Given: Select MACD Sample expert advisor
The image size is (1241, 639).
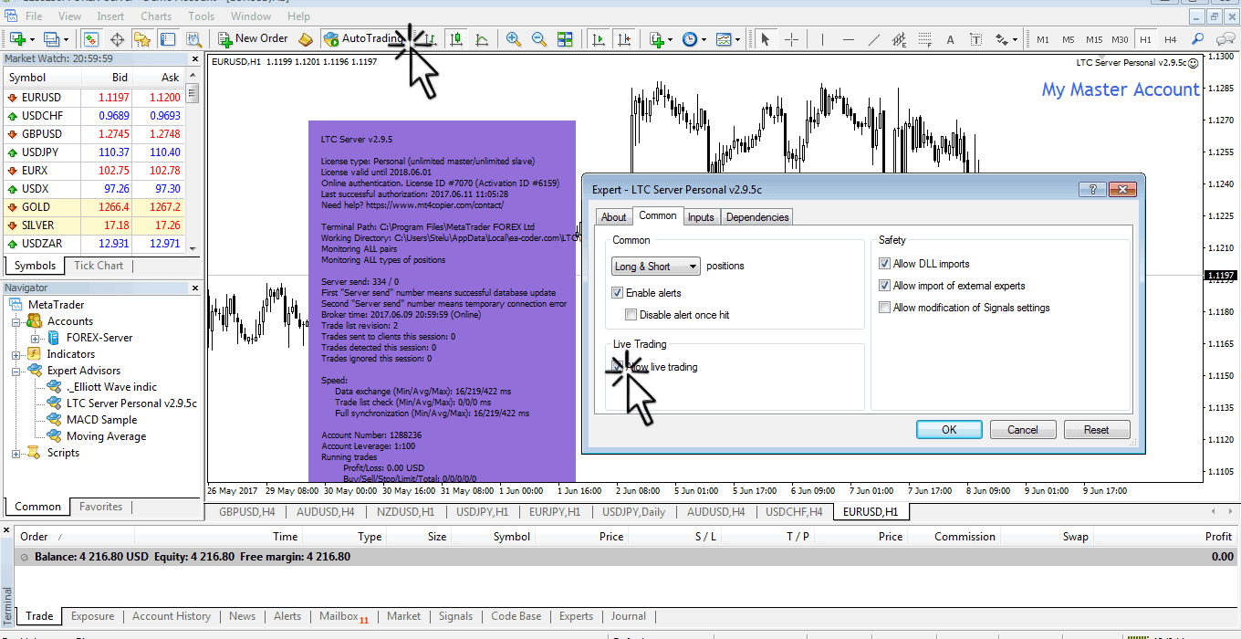Looking at the screenshot, I should tap(101, 420).
